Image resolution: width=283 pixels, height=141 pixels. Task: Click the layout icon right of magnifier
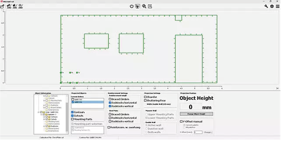[x=150, y=6]
